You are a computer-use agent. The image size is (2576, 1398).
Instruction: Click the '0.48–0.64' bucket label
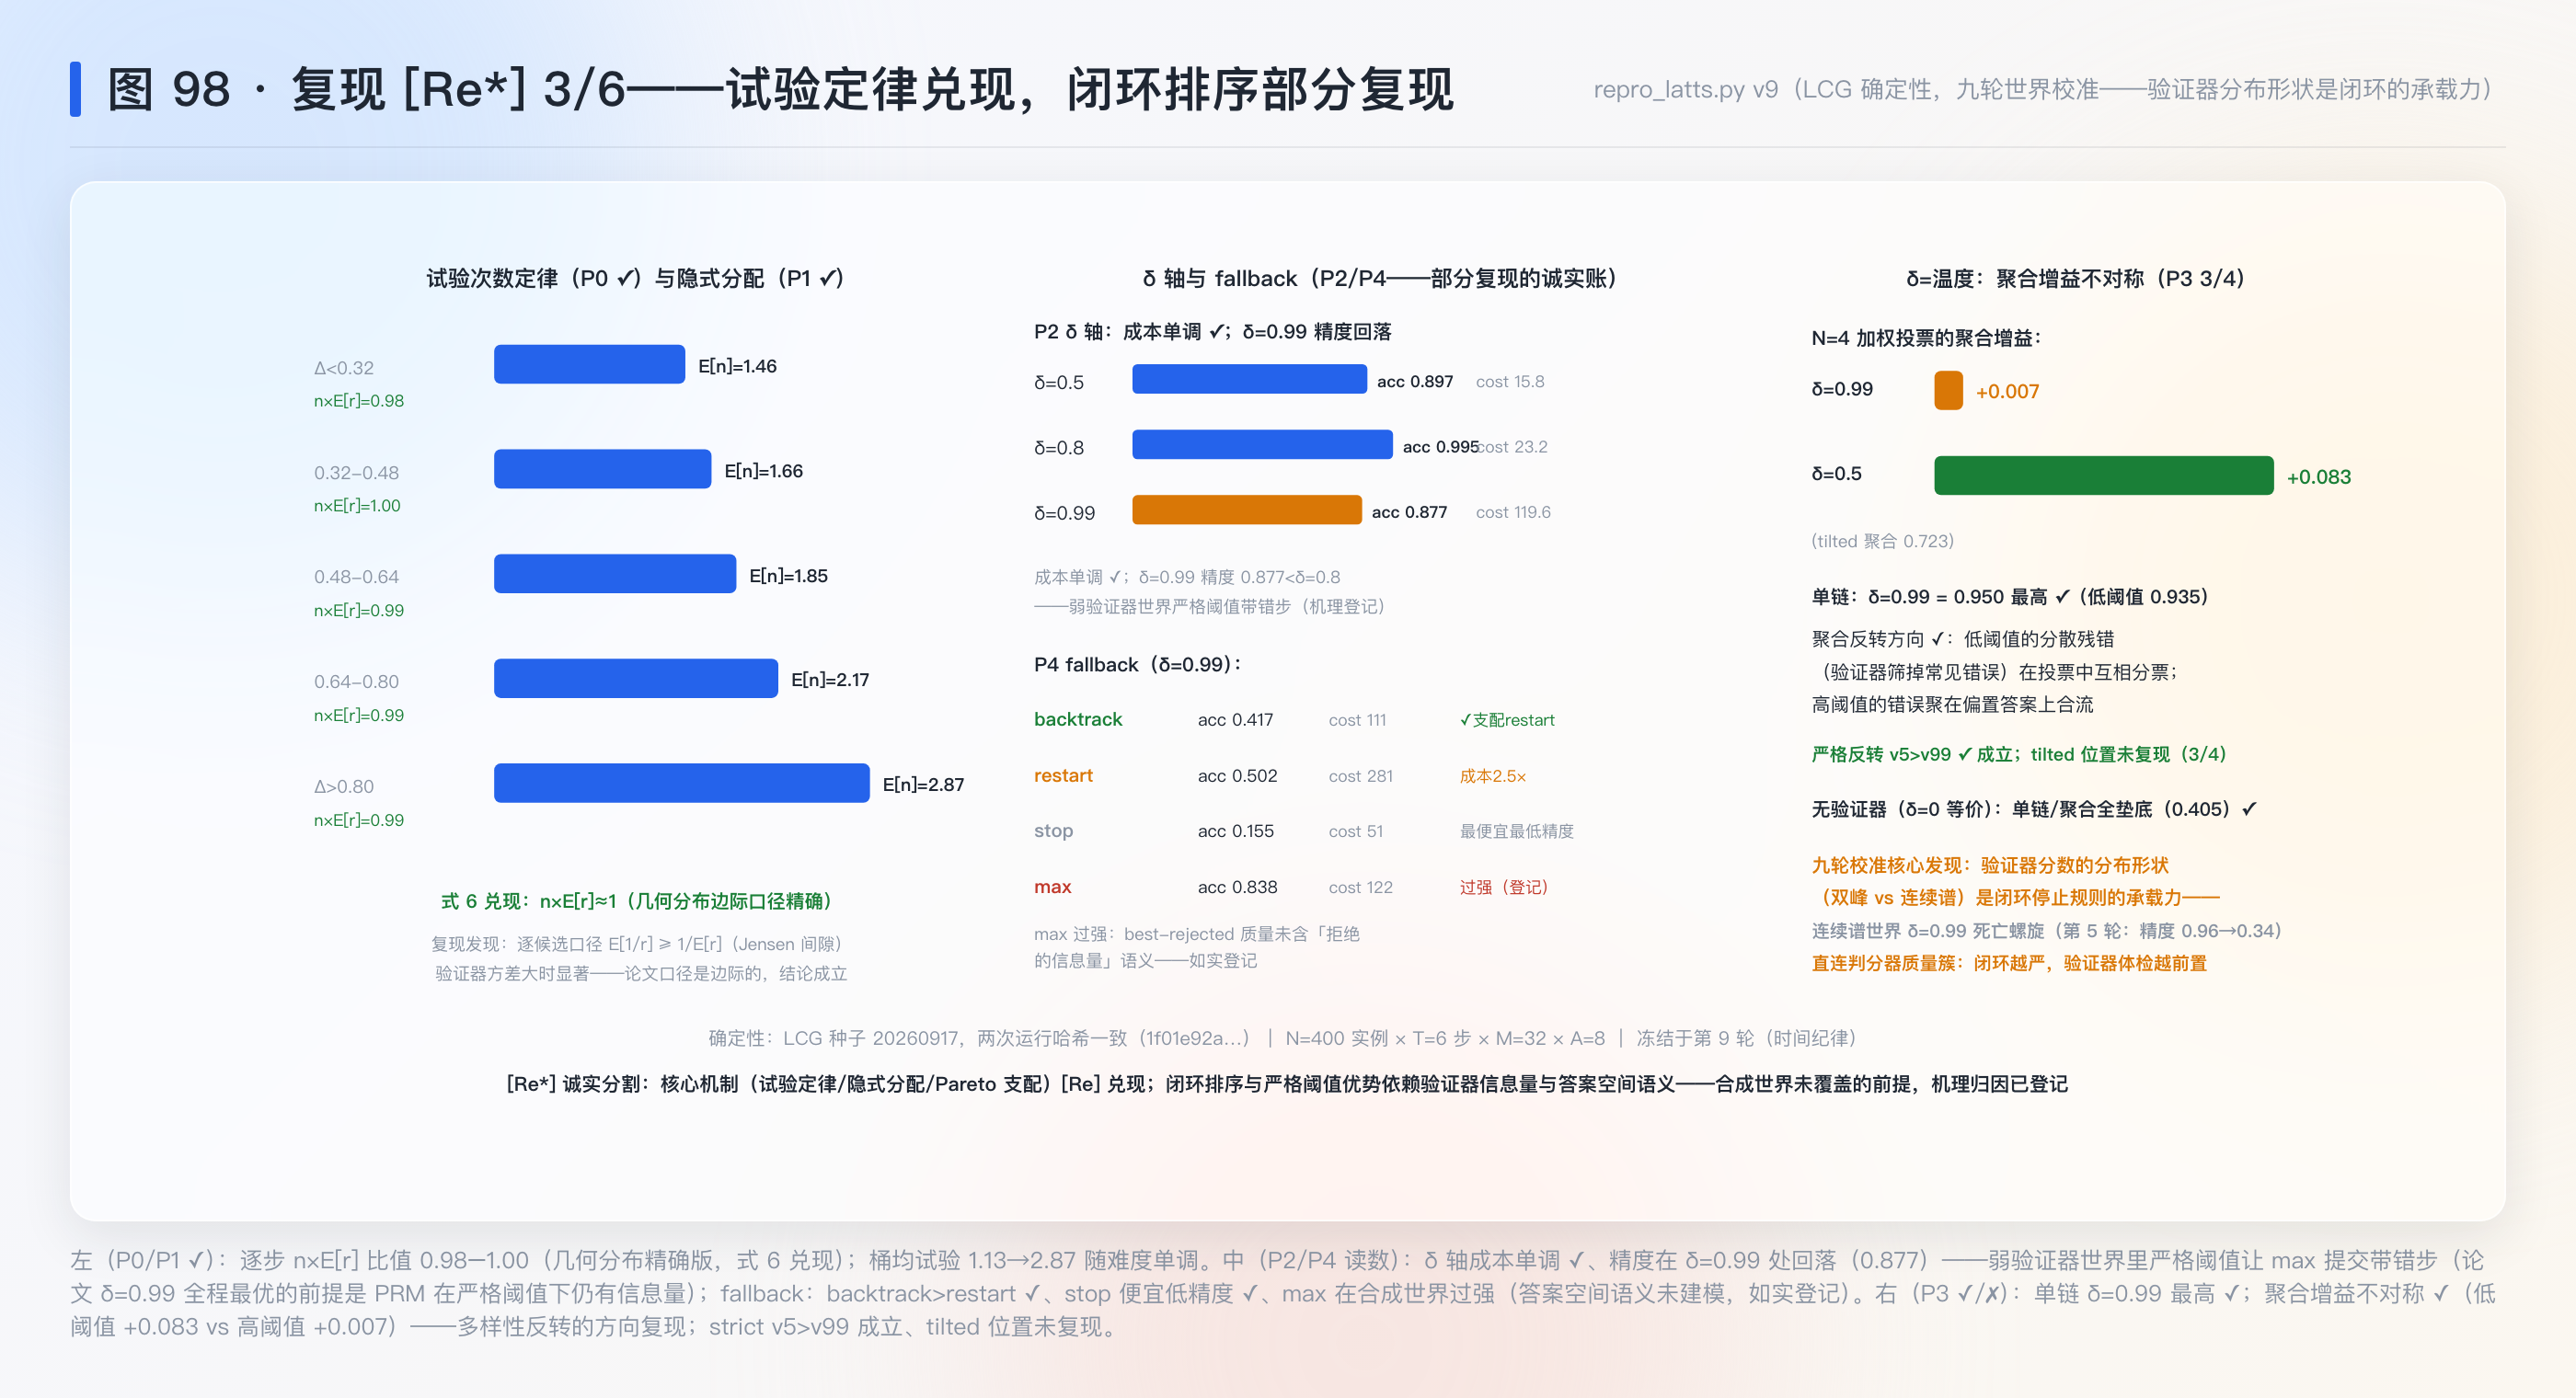(x=356, y=577)
